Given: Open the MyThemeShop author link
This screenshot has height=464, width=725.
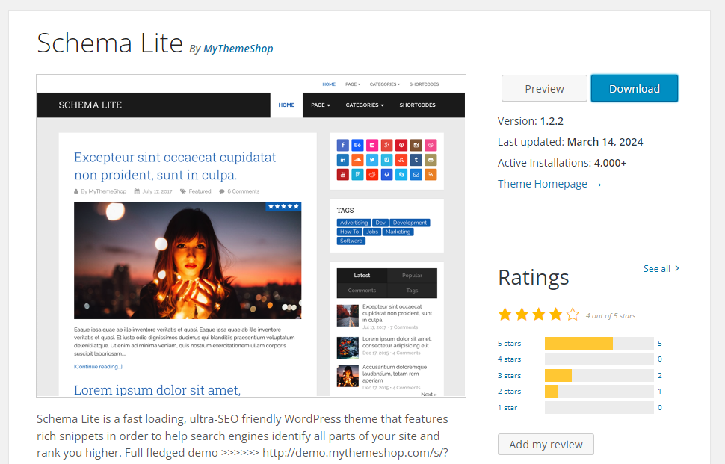Looking at the screenshot, I should (x=238, y=49).
